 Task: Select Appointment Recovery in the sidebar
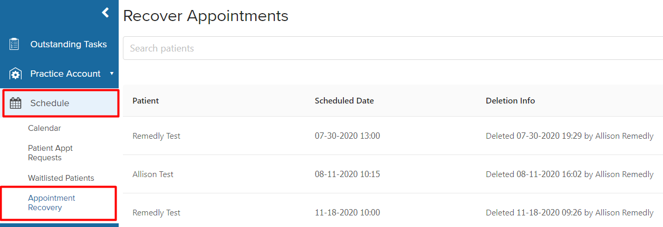coord(52,203)
